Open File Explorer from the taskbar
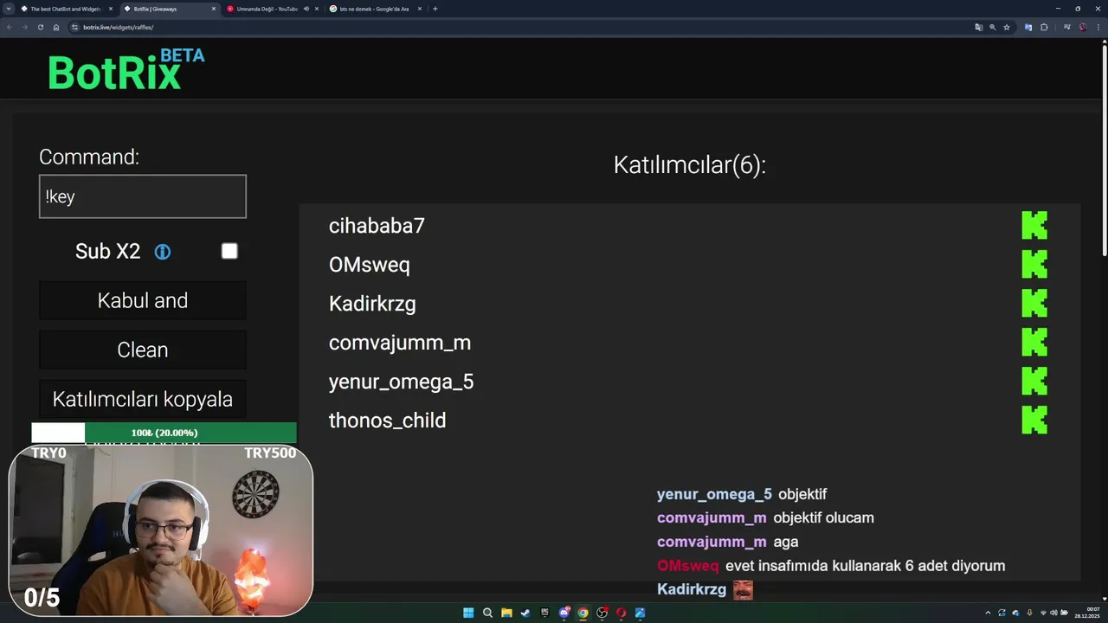The image size is (1108, 623). [506, 613]
